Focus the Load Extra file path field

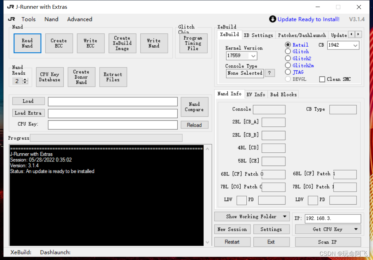113,113
